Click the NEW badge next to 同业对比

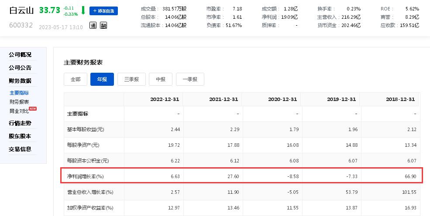coord(33,108)
